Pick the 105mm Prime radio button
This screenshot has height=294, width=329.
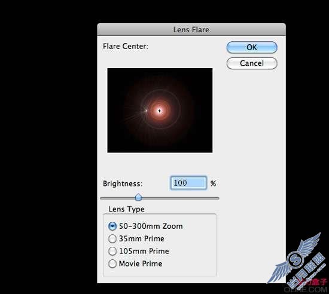click(x=112, y=251)
